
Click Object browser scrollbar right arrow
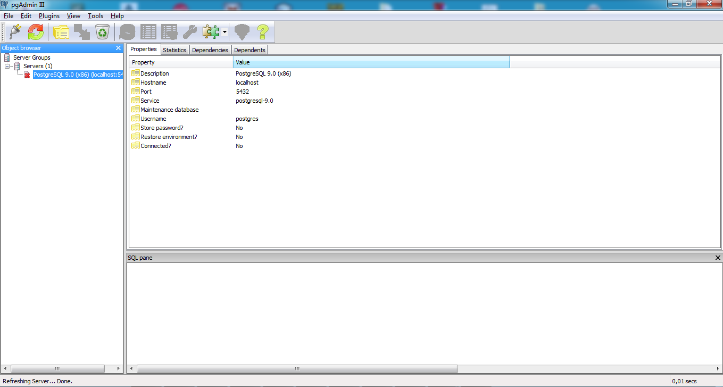(x=119, y=368)
